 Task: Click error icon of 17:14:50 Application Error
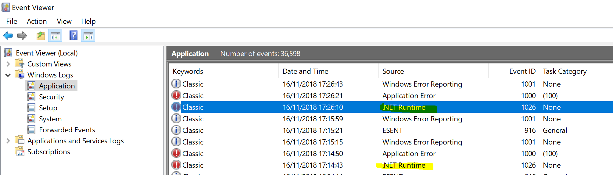[x=176, y=153]
